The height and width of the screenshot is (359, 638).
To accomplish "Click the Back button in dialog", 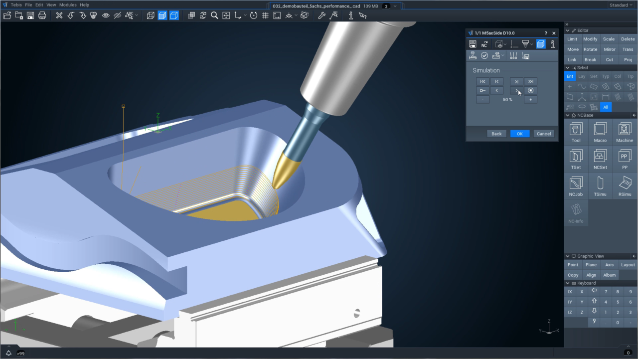I will (x=496, y=134).
